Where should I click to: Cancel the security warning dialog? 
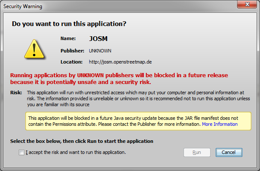229,152
